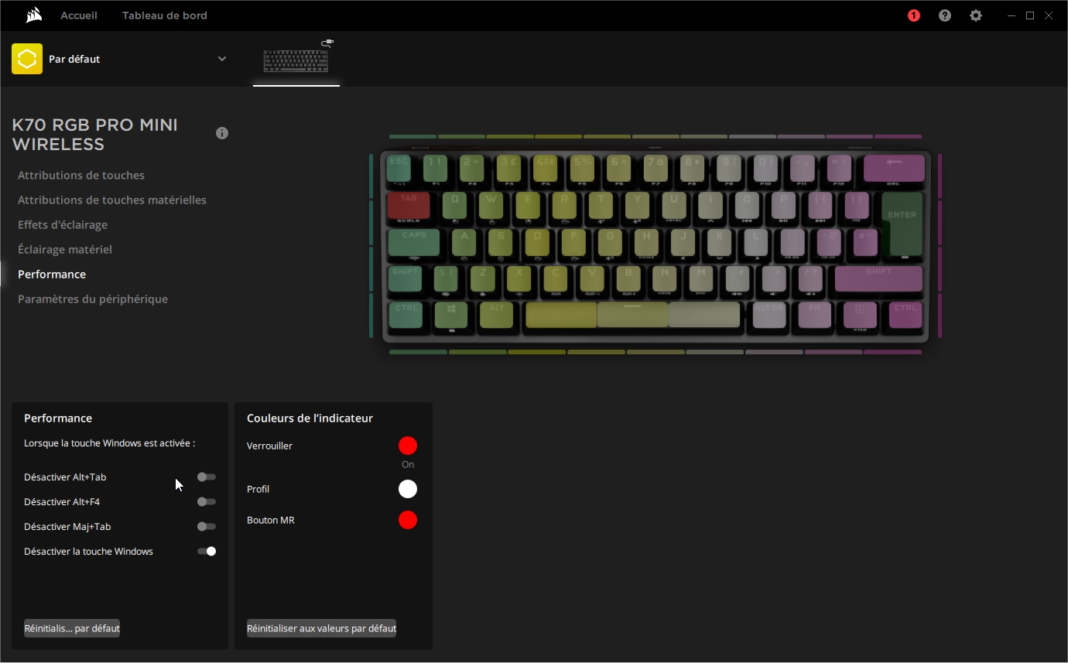Go to Accueil tab
This screenshot has width=1068, height=663.
[79, 15]
